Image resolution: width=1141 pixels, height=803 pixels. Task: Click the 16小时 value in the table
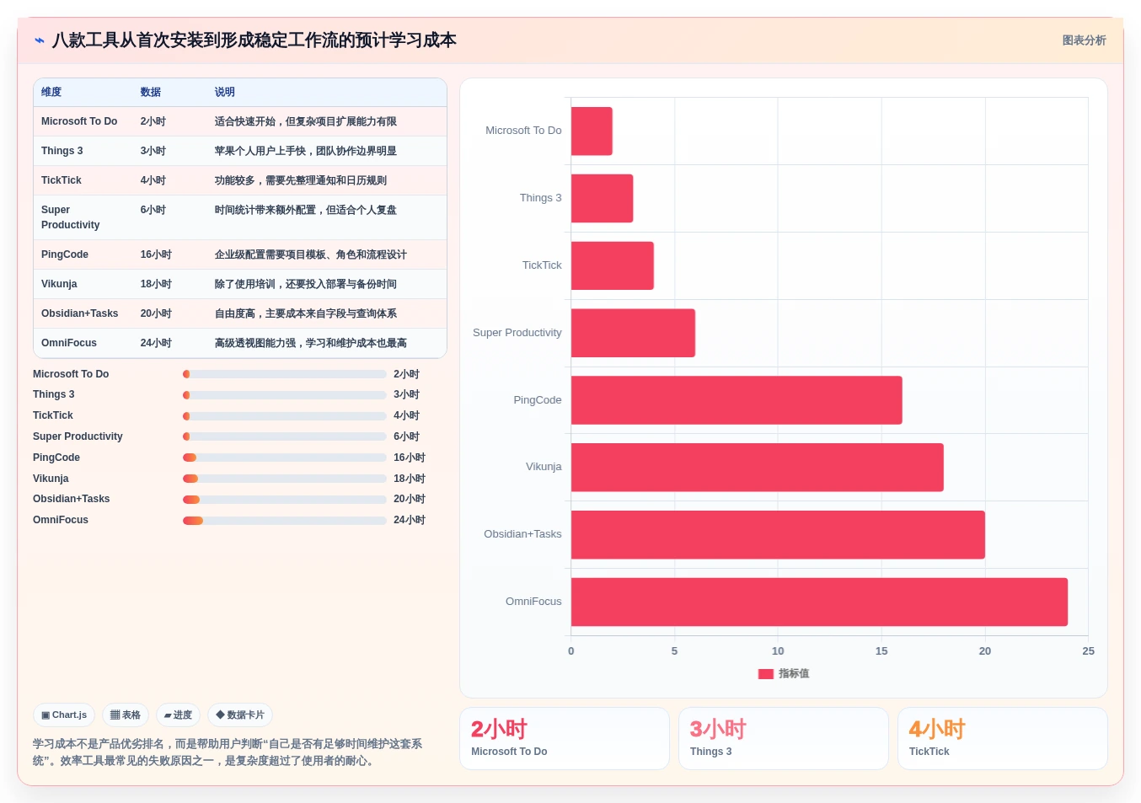pos(156,254)
